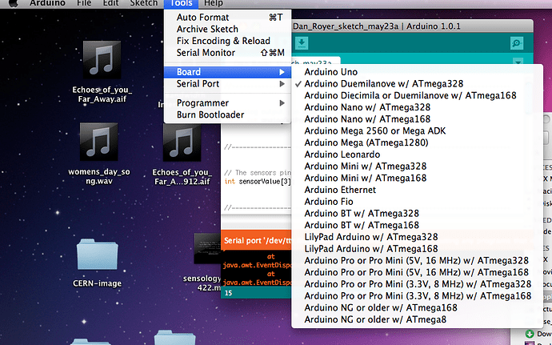This screenshot has width=552, height=345.
Task: Select Arduino NG or older w/ ATmega8
Action: point(418,319)
